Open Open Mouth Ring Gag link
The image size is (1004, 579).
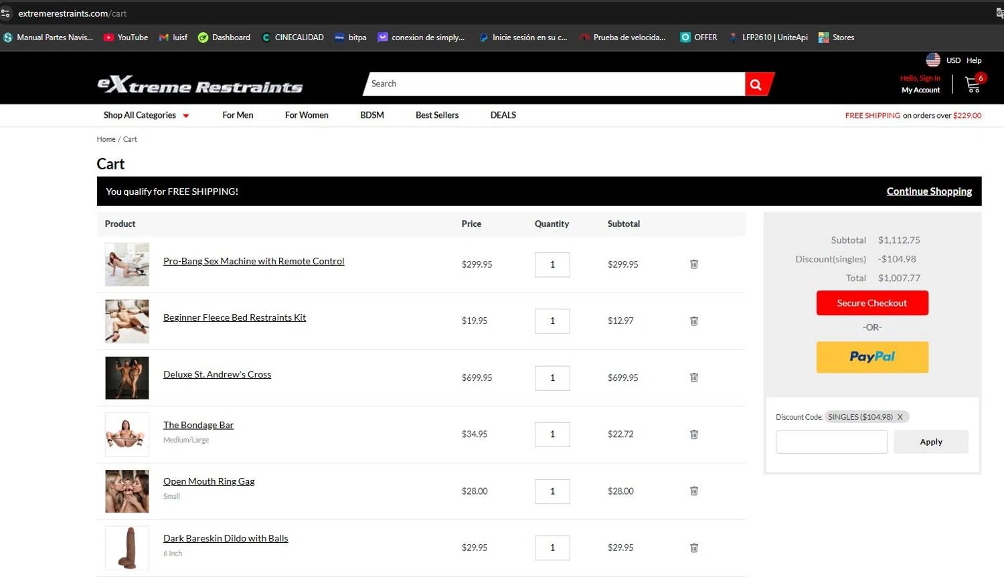(x=209, y=481)
